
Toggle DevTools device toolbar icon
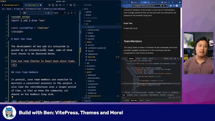[x=125, y=58]
